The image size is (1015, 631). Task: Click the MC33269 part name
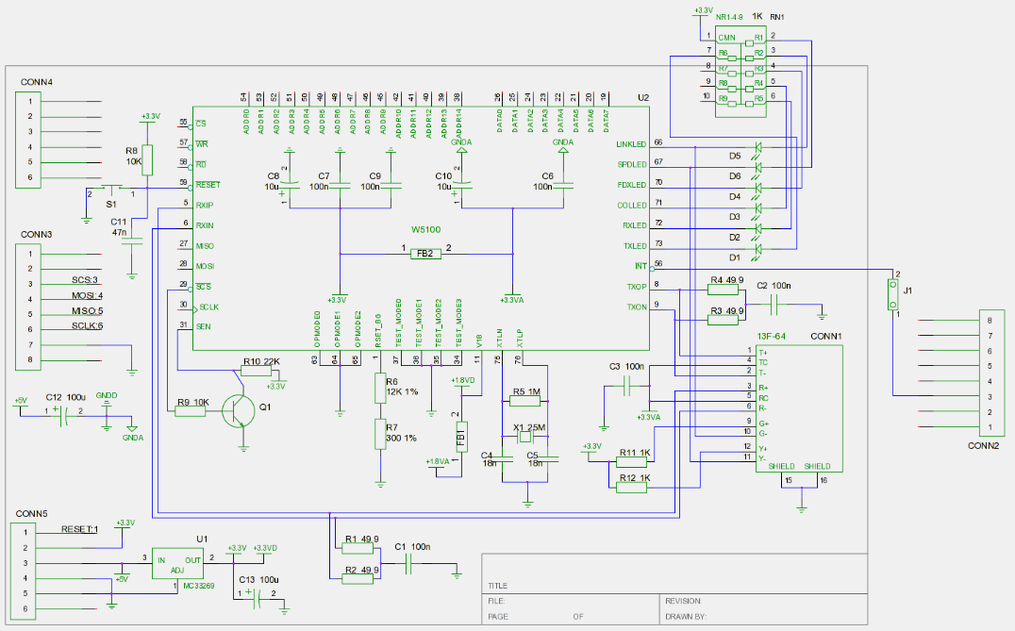pos(199,586)
